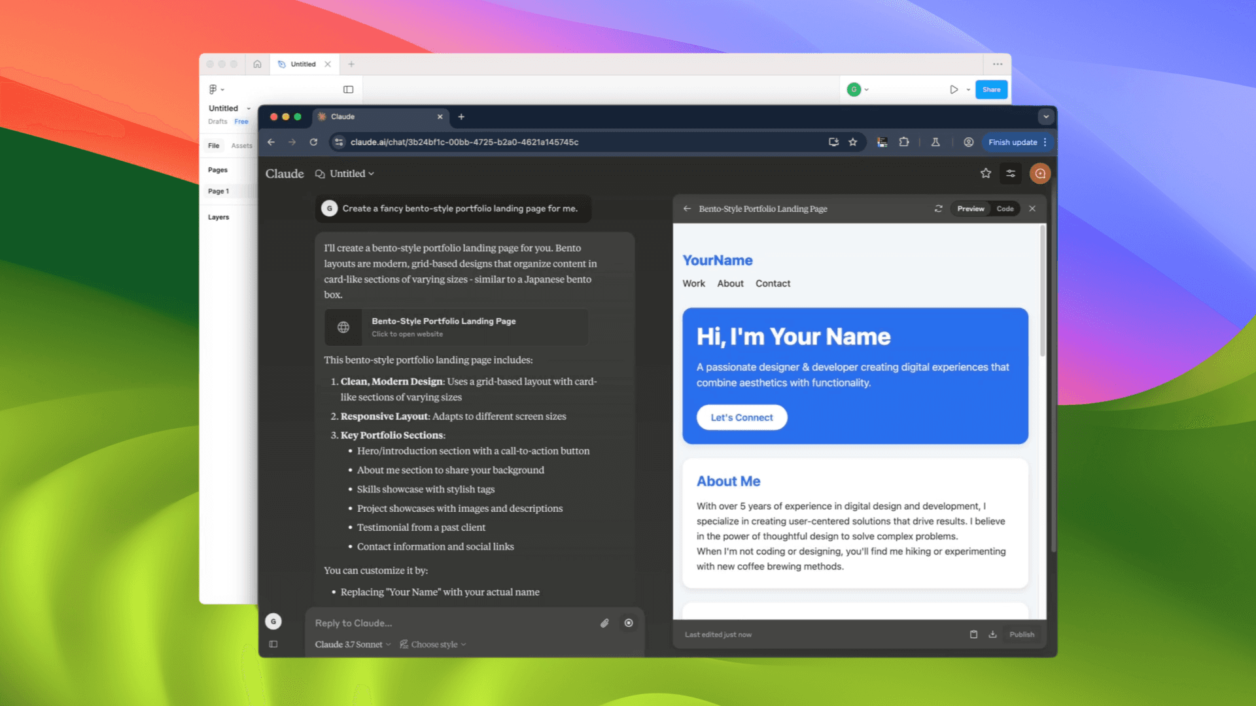1256x706 pixels.
Task: Open Claude 3.7 Sonnet model dropdown
Action: coord(353,644)
